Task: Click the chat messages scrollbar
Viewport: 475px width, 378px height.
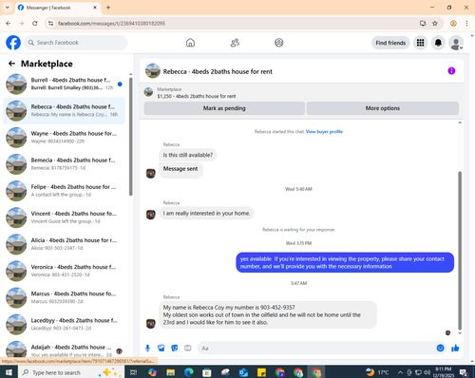Action: click(x=460, y=250)
